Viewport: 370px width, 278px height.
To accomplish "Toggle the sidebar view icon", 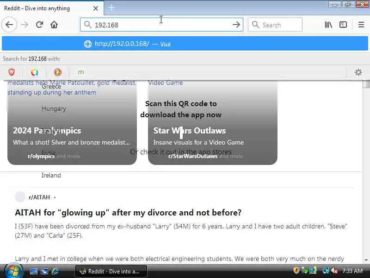I will [x=343, y=25].
